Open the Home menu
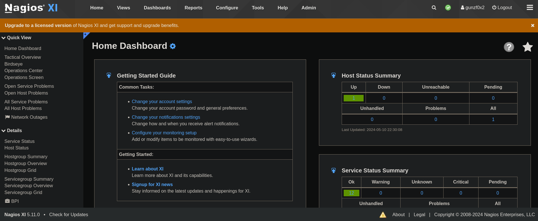Image resolution: width=538 pixels, height=221 pixels. [x=97, y=8]
